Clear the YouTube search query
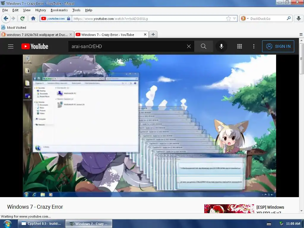Viewport: 304px width, 228px height. point(189,46)
